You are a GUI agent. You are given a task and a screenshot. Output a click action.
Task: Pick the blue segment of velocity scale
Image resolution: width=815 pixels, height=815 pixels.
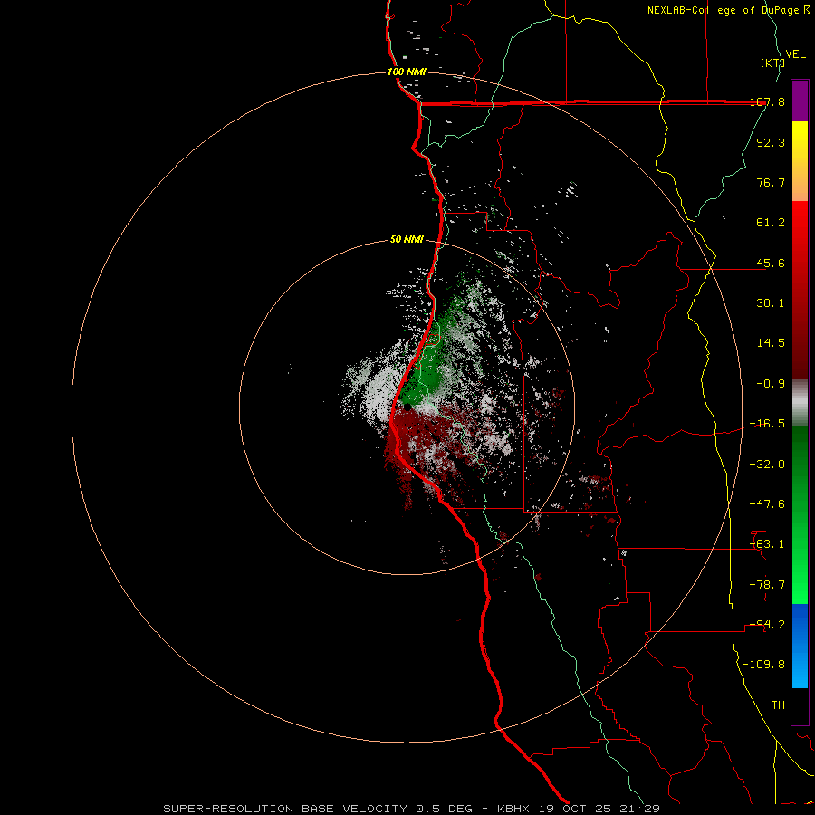coord(800,646)
